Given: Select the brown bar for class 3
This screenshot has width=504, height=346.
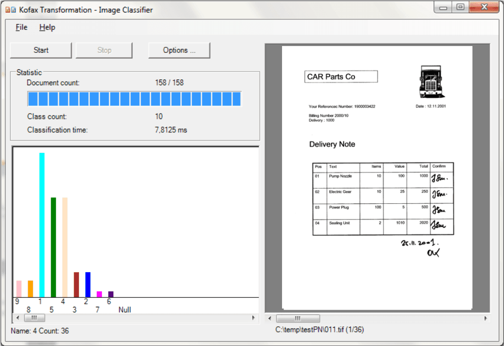Looking at the screenshot, I should click(x=76, y=284).
